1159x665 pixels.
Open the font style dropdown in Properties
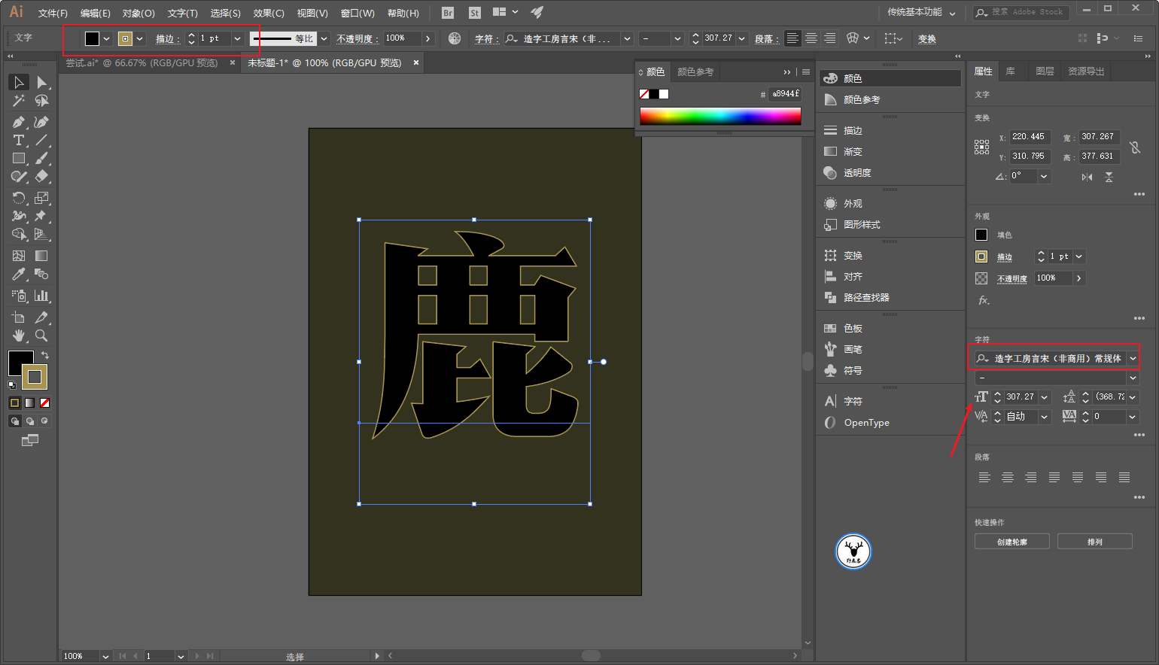coord(1133,378)
